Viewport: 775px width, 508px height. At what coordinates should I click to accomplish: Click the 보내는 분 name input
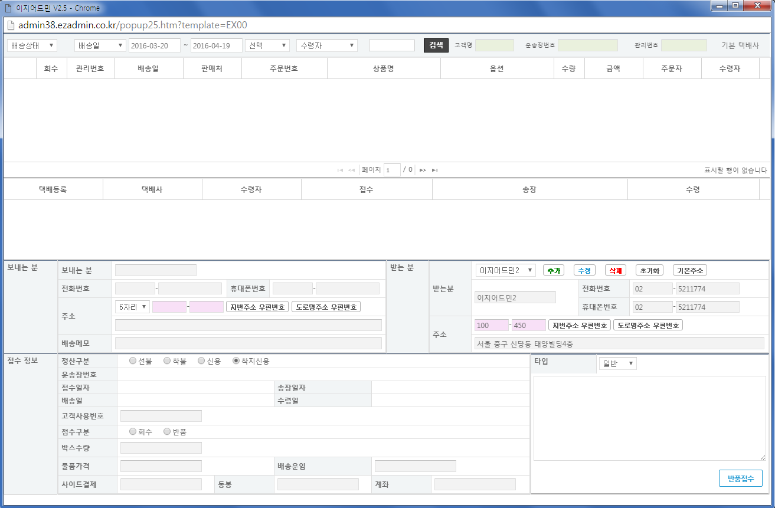click(156, 270)
